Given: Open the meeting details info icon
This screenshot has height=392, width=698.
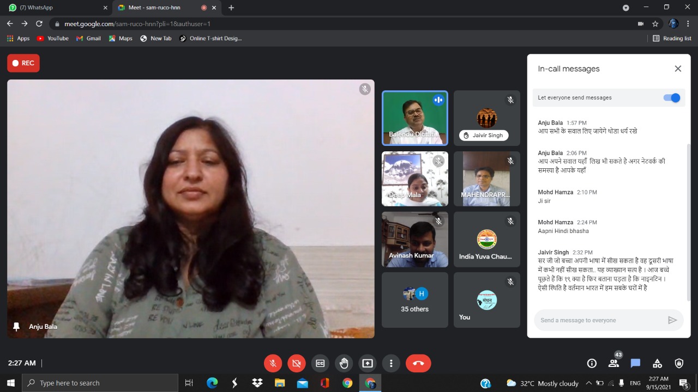Looking at the screenshot, I should click(592, 363).
